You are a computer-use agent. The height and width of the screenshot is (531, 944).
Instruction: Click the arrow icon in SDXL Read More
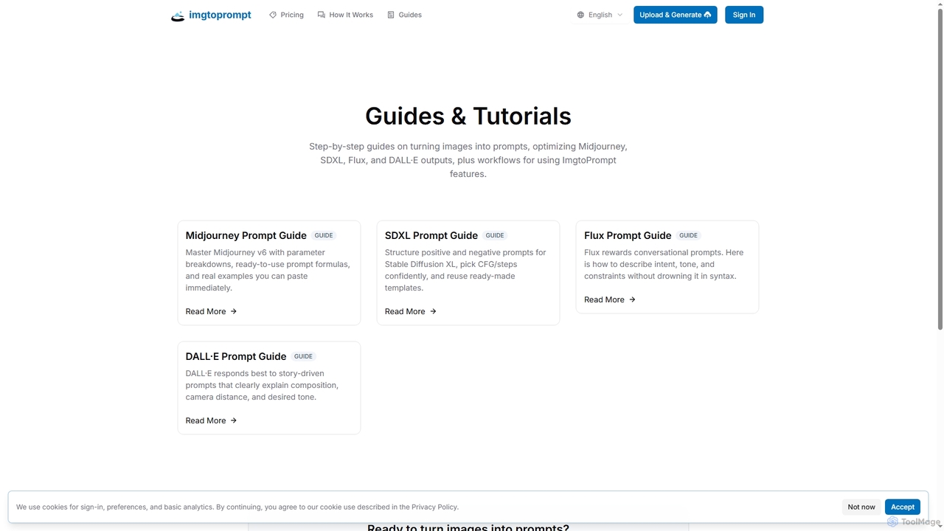pos(433,311)
